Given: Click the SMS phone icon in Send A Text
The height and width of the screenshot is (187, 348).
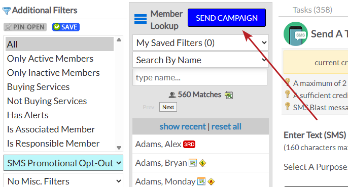Looking at the screenshot, I should (x=296, y=34).
